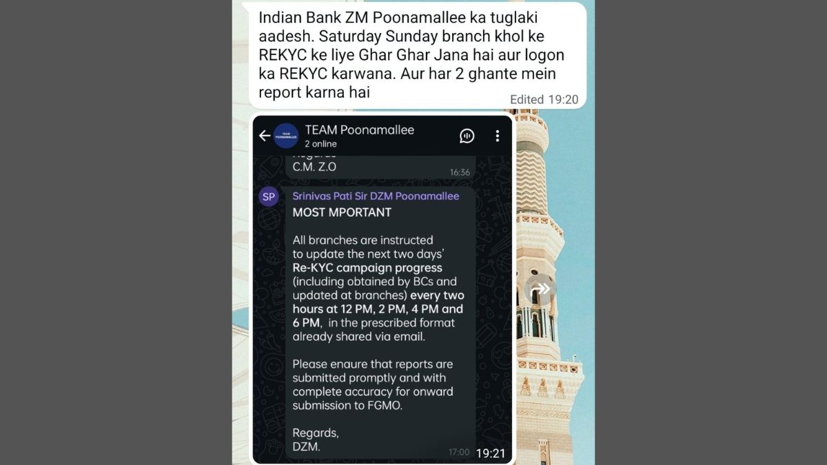Tap the MOST MPORTANT heading text

click(342, 212)
